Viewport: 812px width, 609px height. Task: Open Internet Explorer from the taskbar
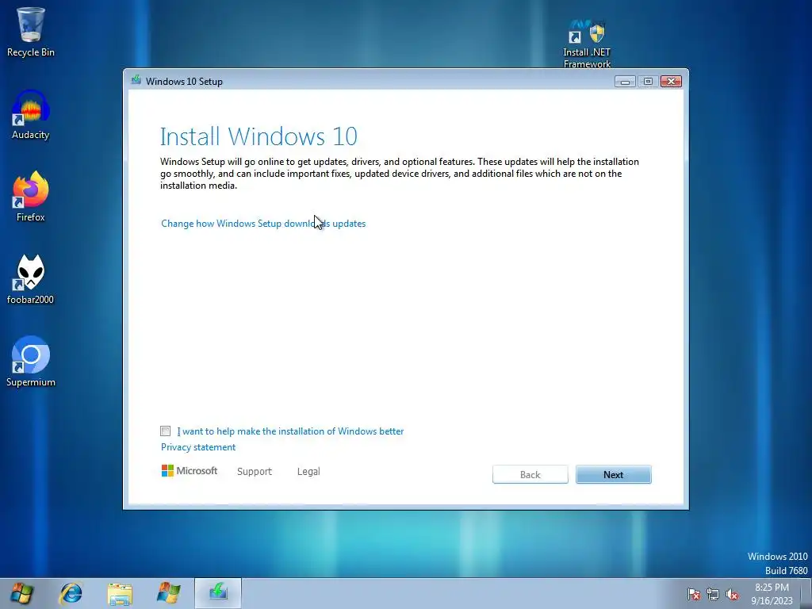(71, 593)
